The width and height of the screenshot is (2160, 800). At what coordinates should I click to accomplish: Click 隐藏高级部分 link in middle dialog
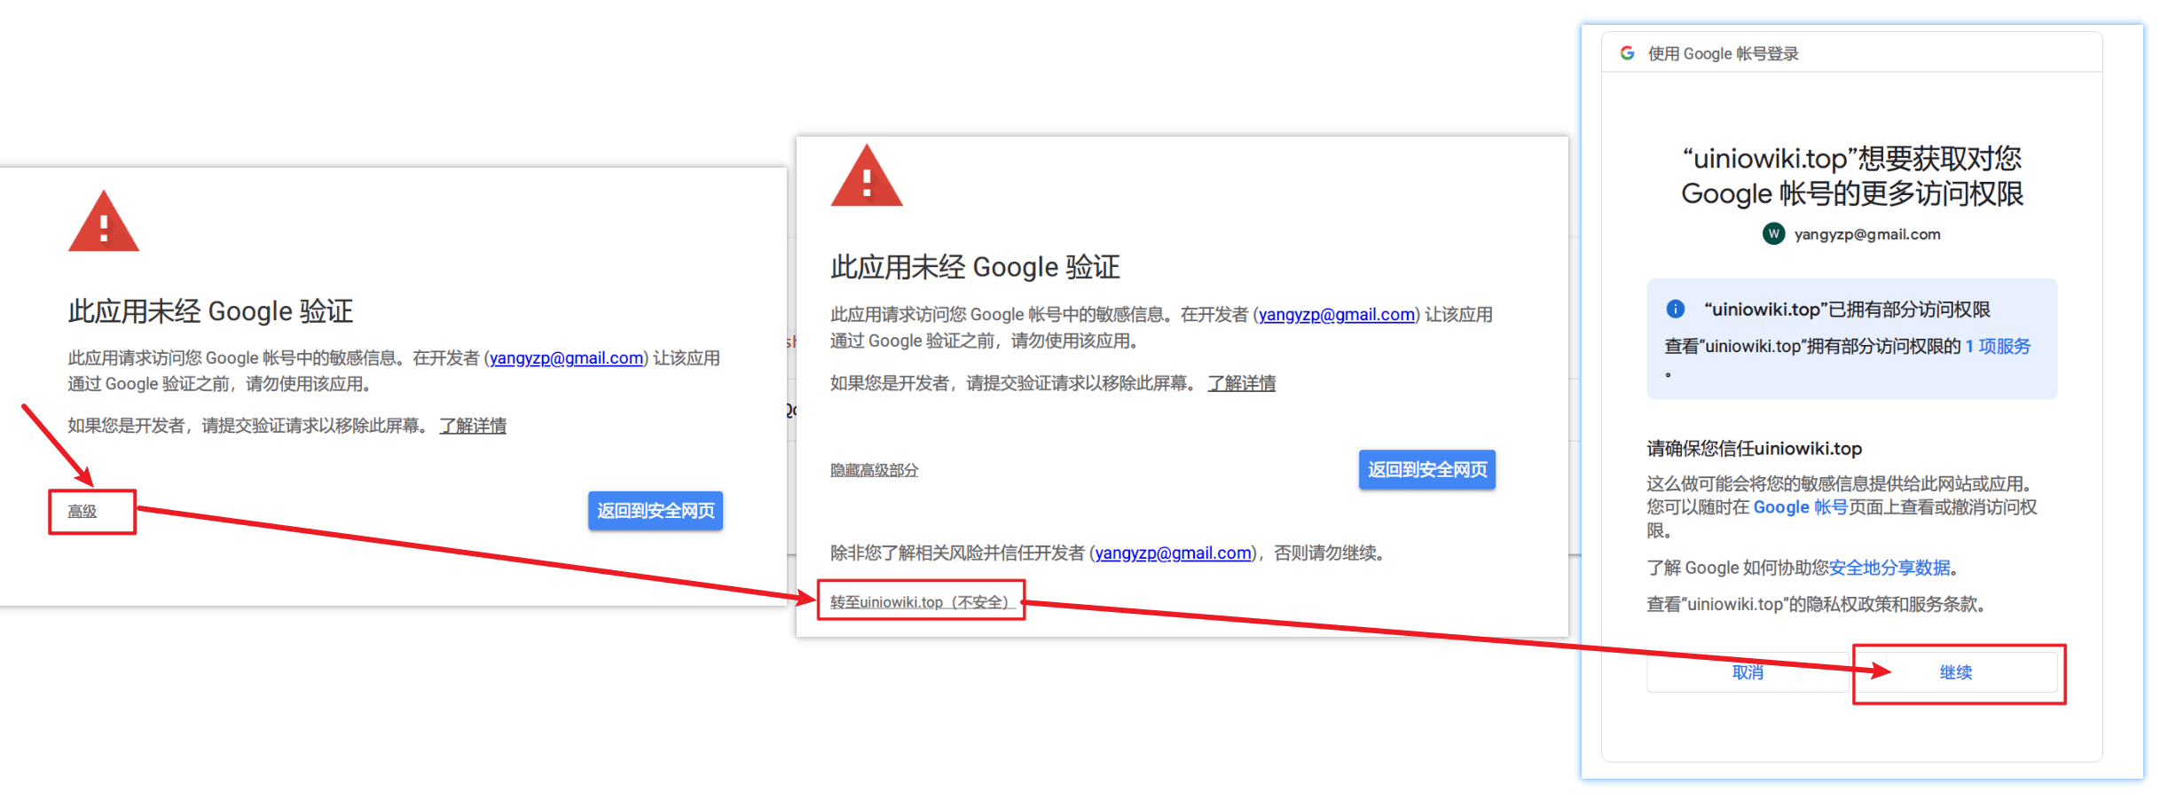coord(875,470)
